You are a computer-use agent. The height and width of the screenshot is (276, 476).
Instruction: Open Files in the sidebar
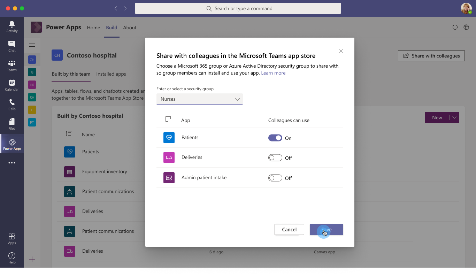pos(12,124)
